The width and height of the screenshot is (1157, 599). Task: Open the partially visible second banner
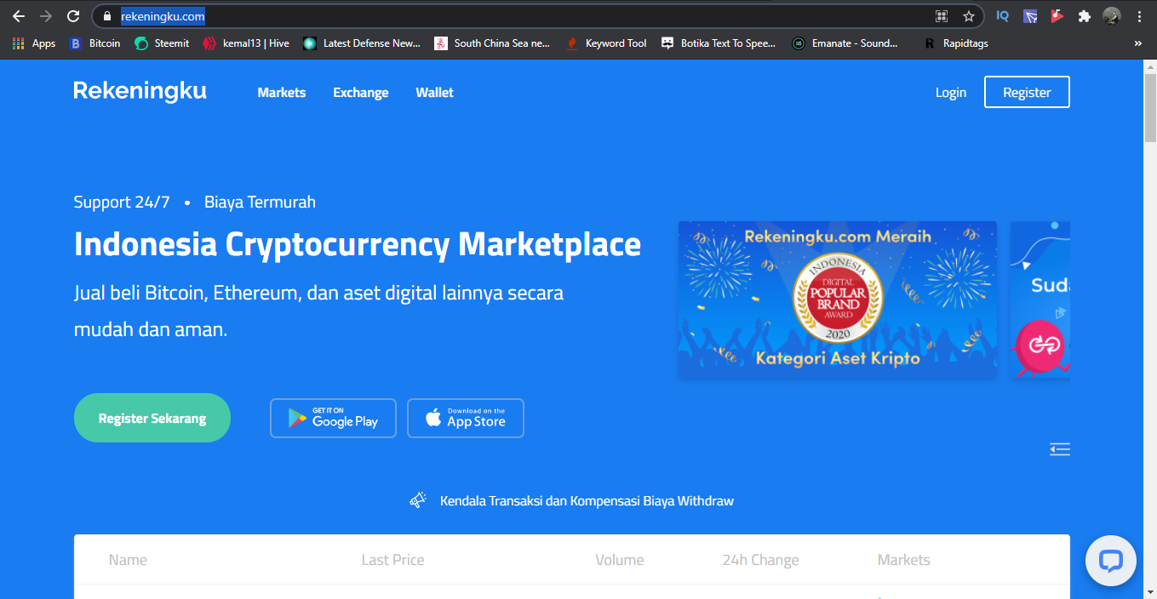coord(1040,299)
